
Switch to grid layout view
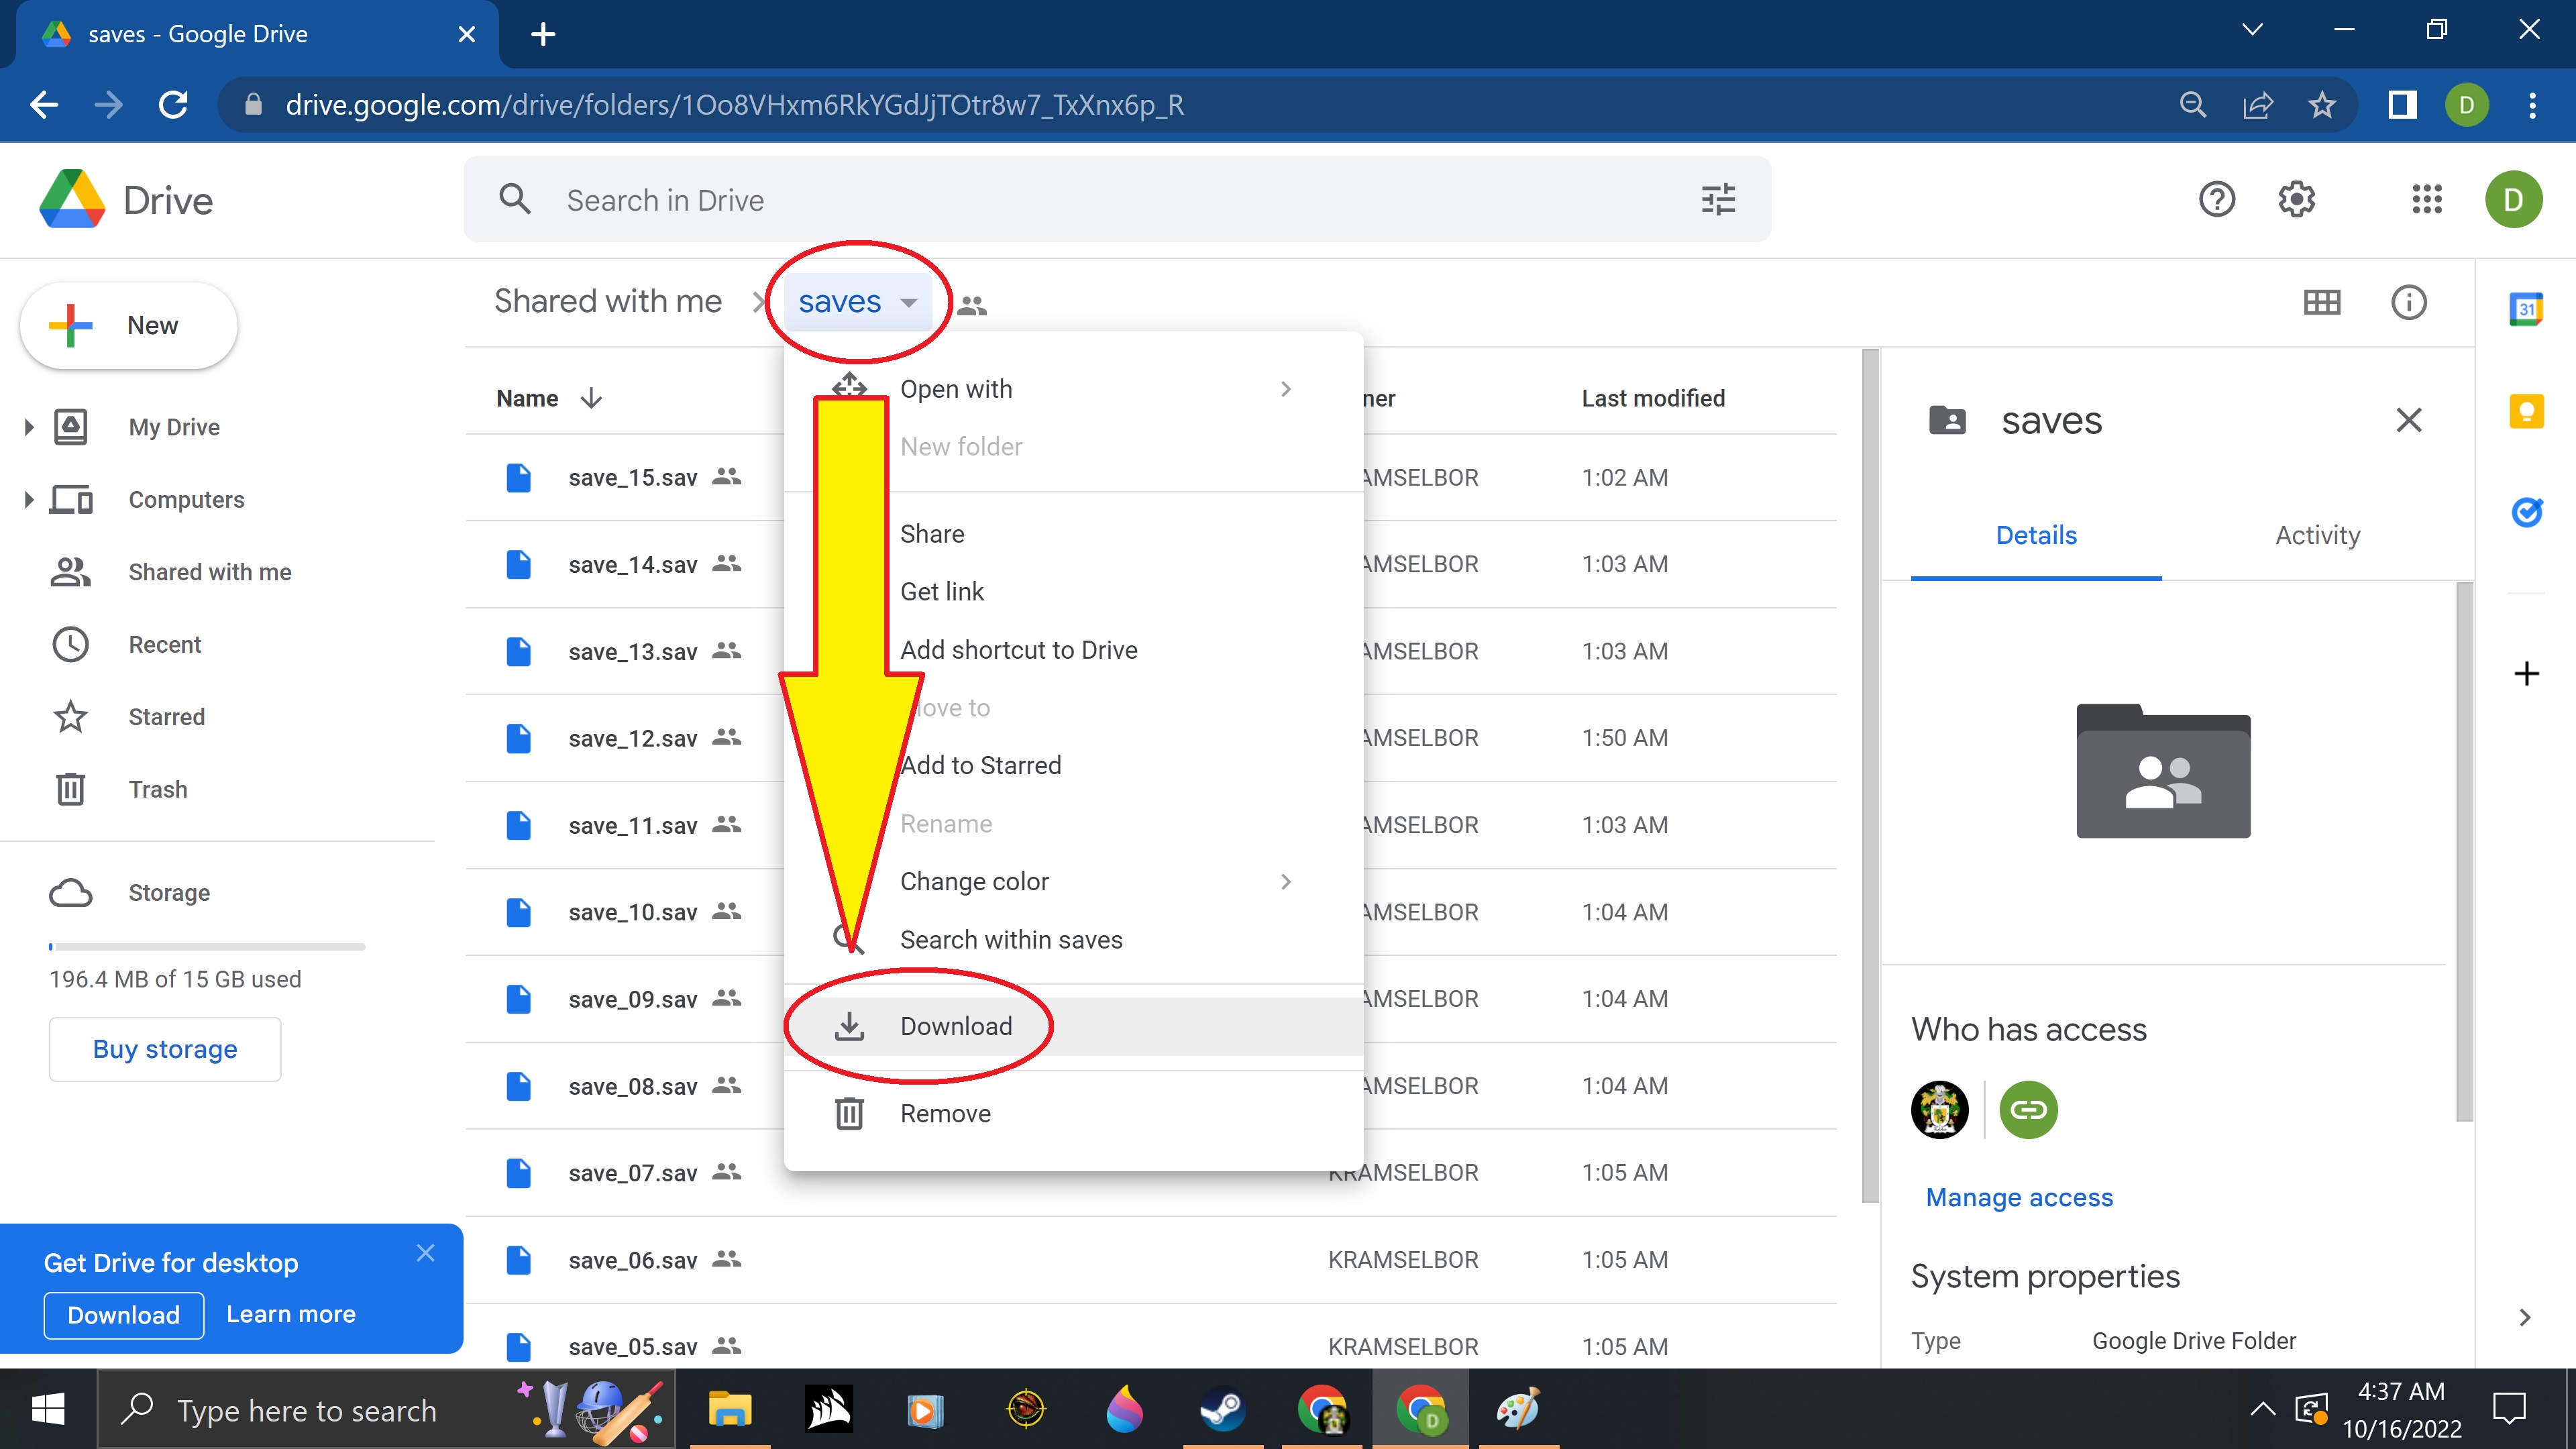[2321, 302]
